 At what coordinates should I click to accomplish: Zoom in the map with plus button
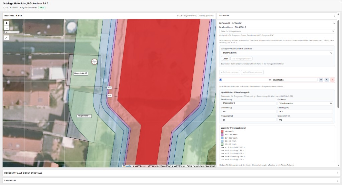7,23
